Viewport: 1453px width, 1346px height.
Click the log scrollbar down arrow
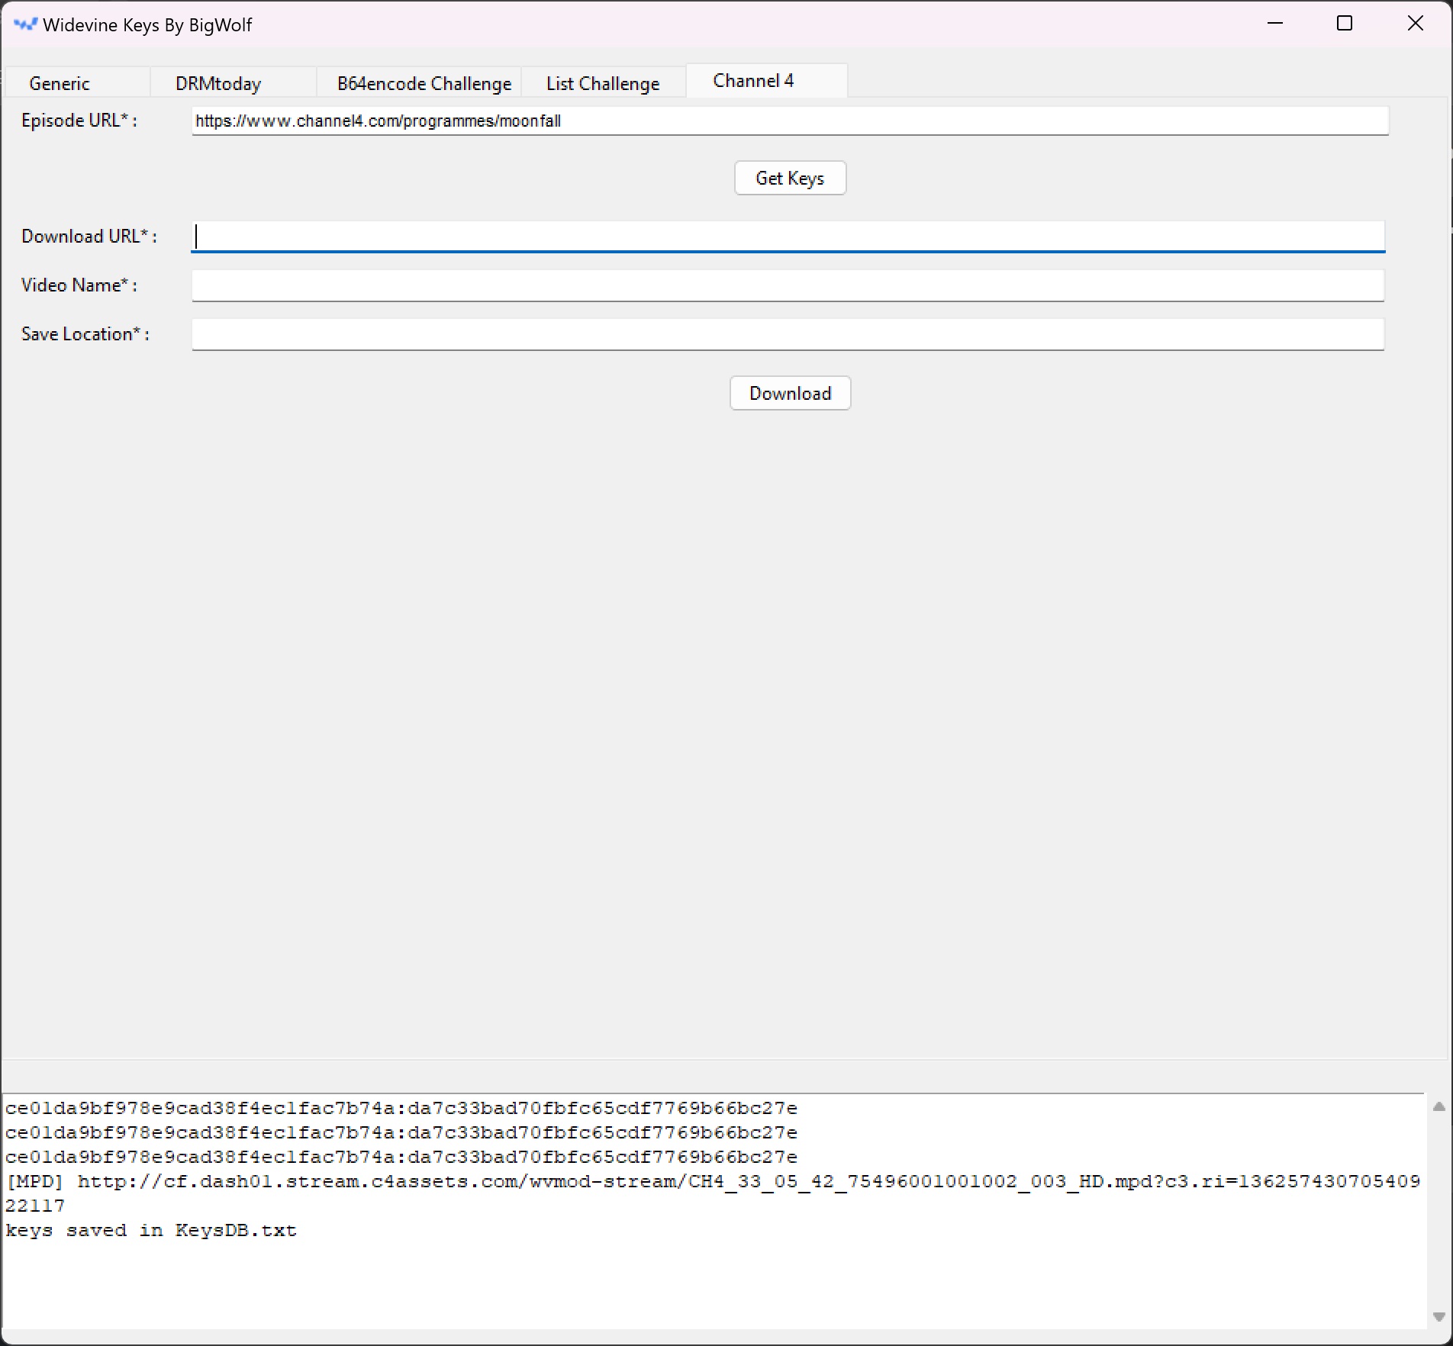(x=1439, y=1317)
